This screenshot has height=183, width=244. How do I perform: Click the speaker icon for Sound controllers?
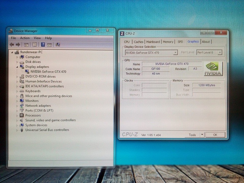click(x=21, y=120)
